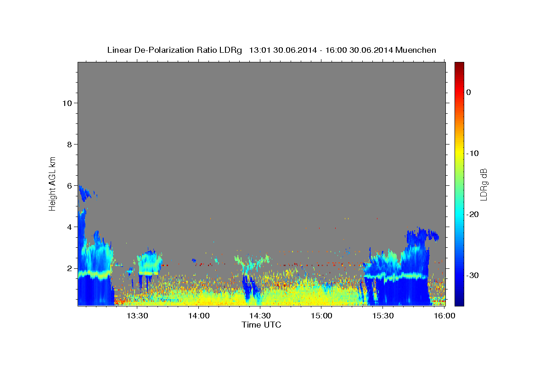Click the yellow region of the colorbar
The height and width of the screenshot is (367, 551).
click(459, 154)
